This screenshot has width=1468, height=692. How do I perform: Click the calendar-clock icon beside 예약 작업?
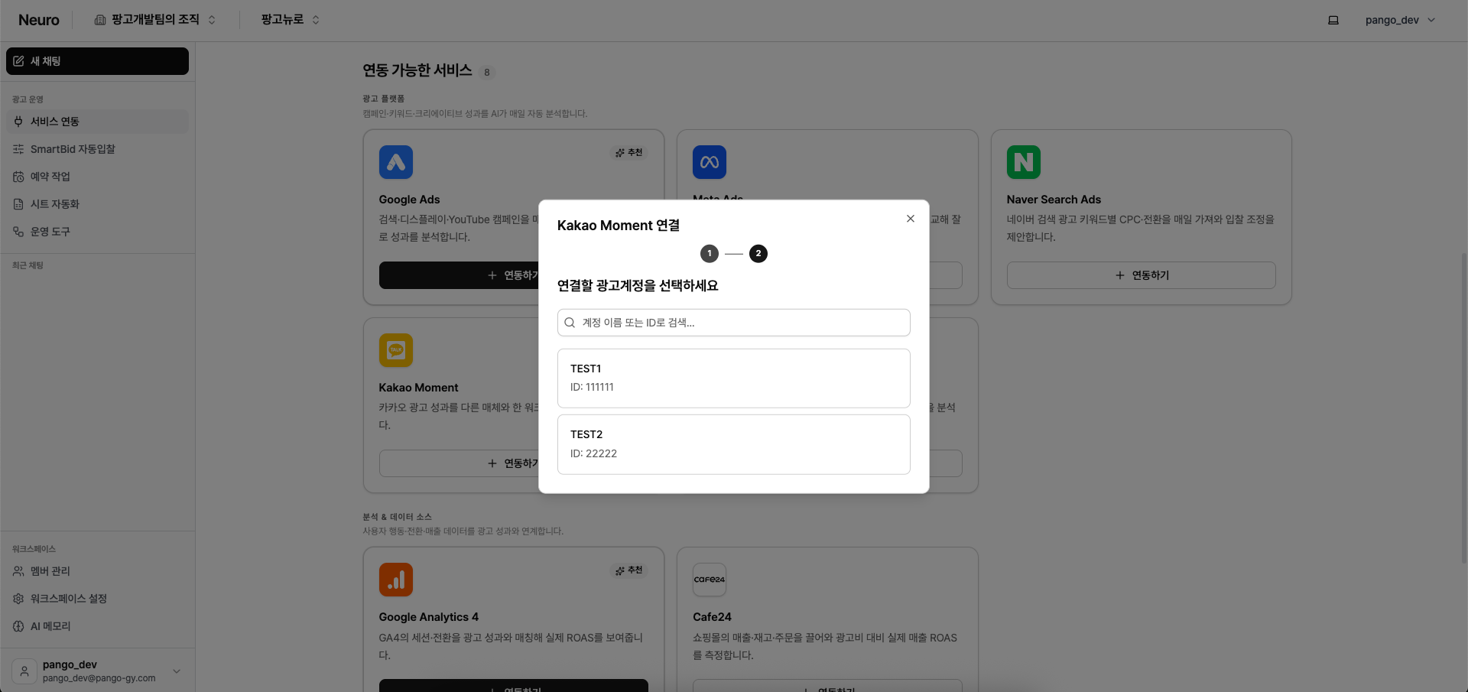[18, 177]
